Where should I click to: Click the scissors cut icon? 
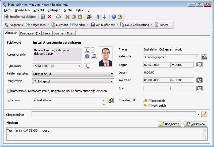pos(67,17)
